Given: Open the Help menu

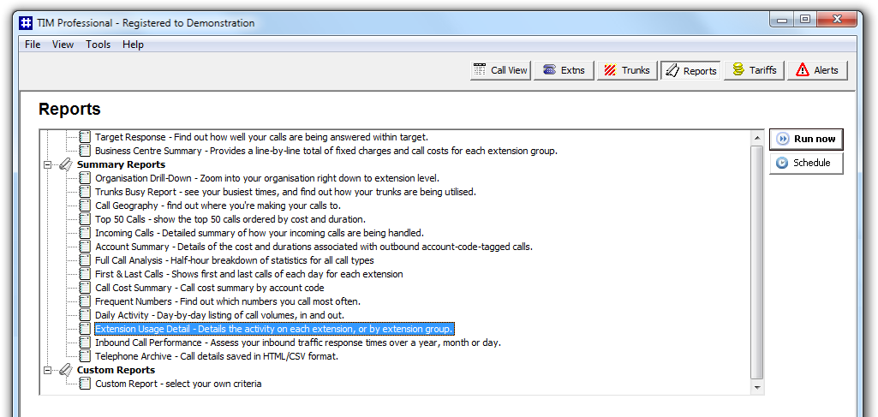Looking at the screenshot, I should [134, 45].
